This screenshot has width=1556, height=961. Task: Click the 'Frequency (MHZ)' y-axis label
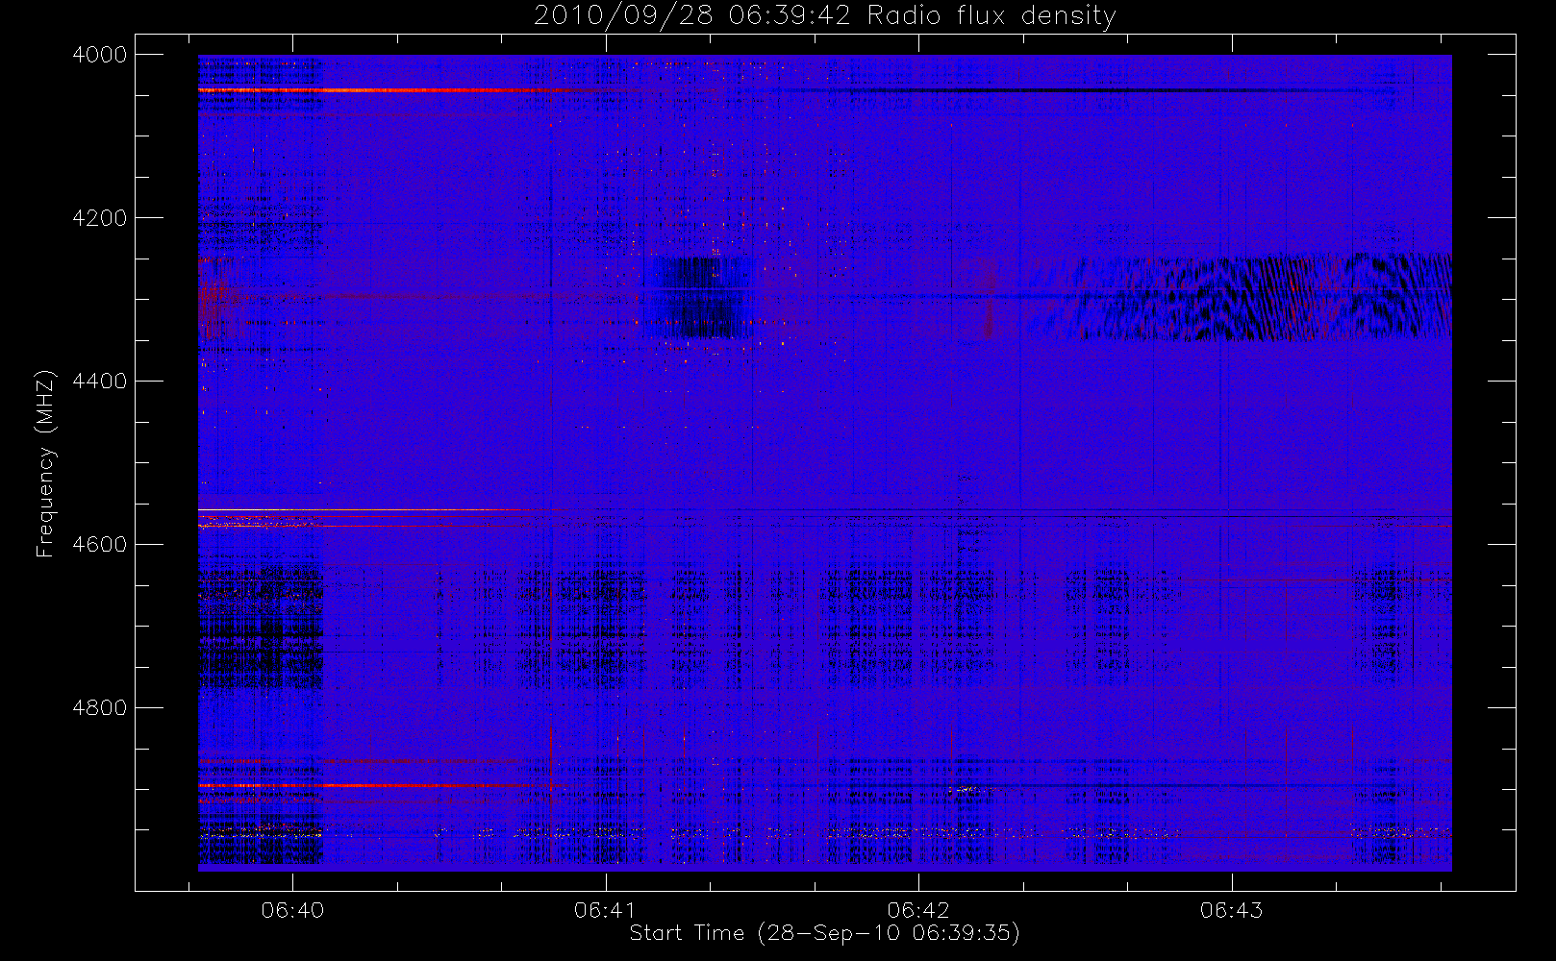tap(44, 463)
